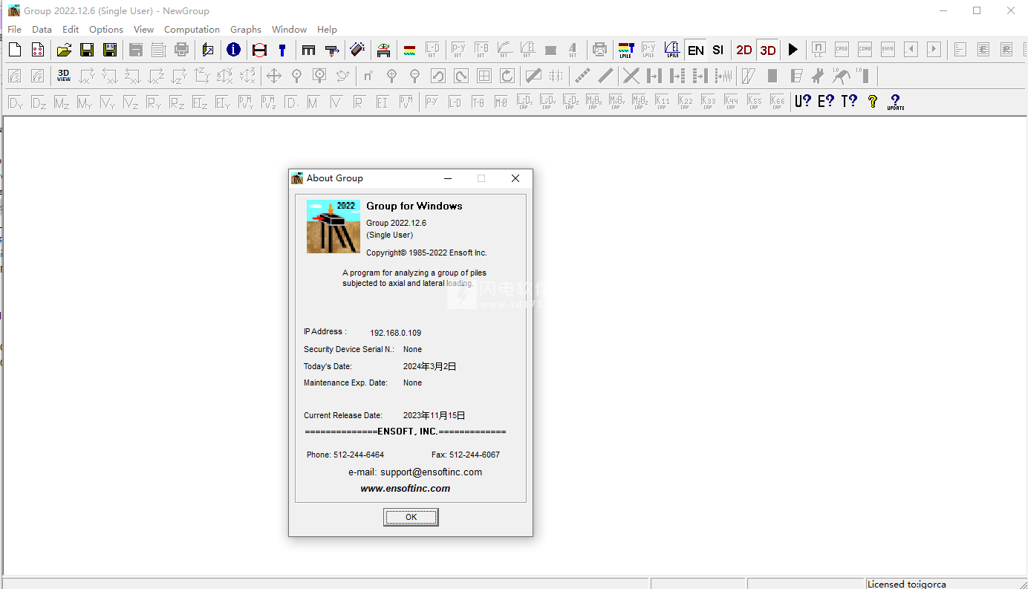This screenshot has width=1028, height=589.
Task: Toggle the 2D analysis mode button
Action: coord(744,50)
